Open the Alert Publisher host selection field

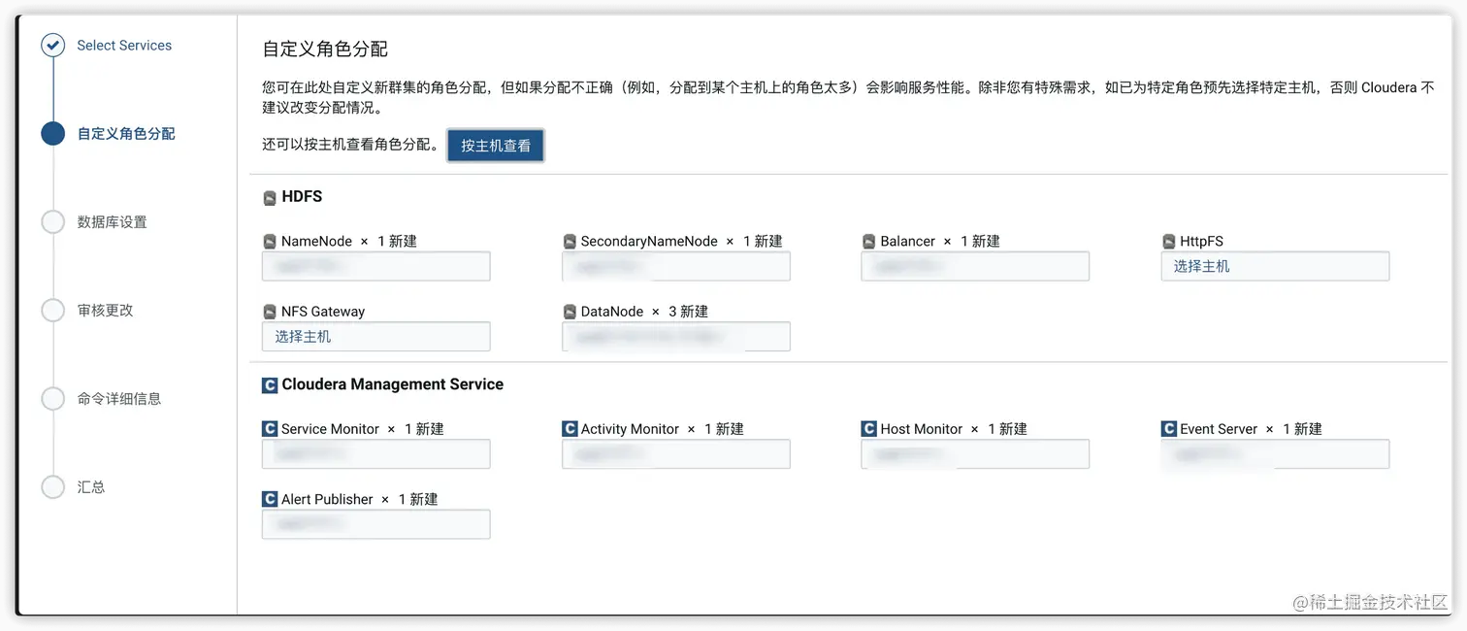376,525
